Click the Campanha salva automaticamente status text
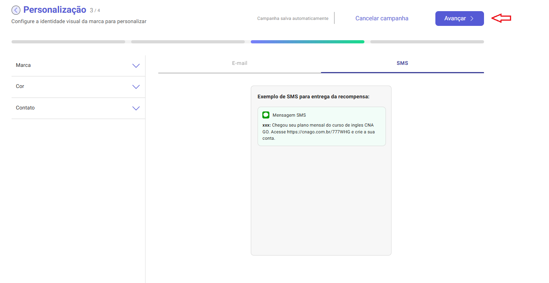 point(293,18)
